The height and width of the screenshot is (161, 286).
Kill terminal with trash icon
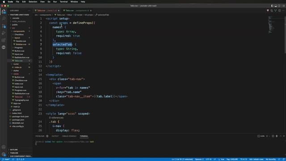(277, 136)
